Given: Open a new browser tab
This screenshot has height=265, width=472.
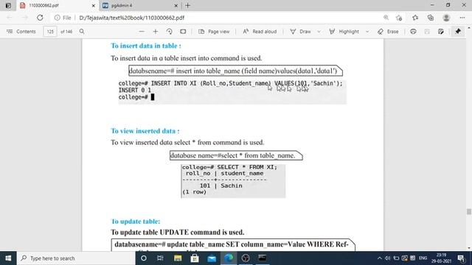Looking at the screenshot, I should pos(188,5).
